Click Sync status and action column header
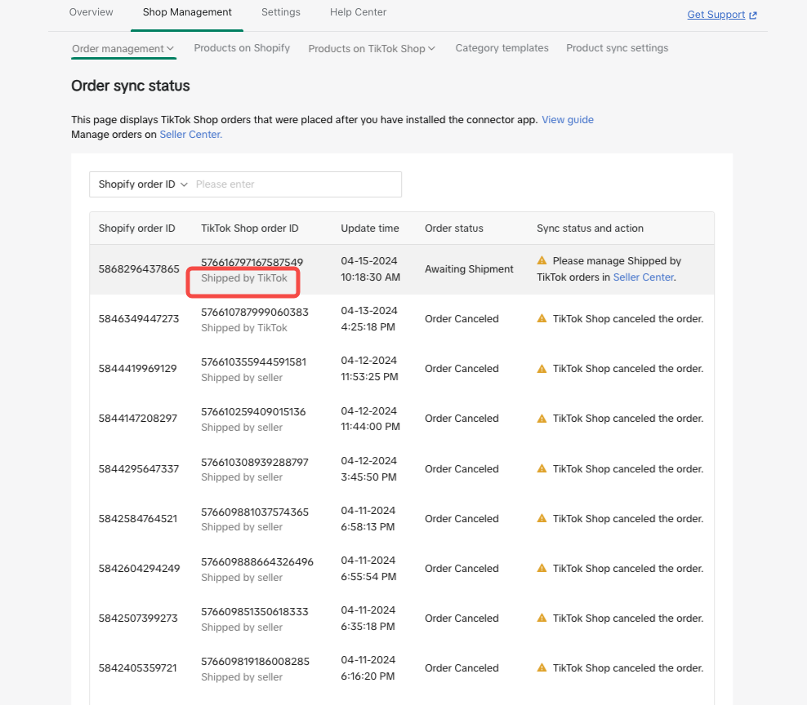Image resolution: width=807 pixels, height=705 pixels. (590, 228)
